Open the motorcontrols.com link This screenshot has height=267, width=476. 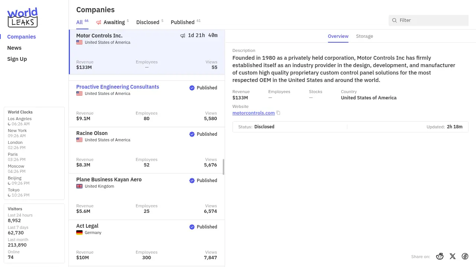(x=253, y=113)
